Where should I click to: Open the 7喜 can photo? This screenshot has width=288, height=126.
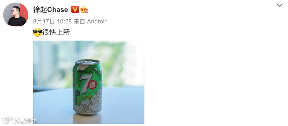click(89, 82)
